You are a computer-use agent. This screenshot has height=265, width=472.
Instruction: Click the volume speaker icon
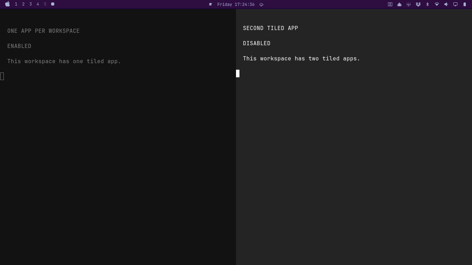click(x=446, y=4)
